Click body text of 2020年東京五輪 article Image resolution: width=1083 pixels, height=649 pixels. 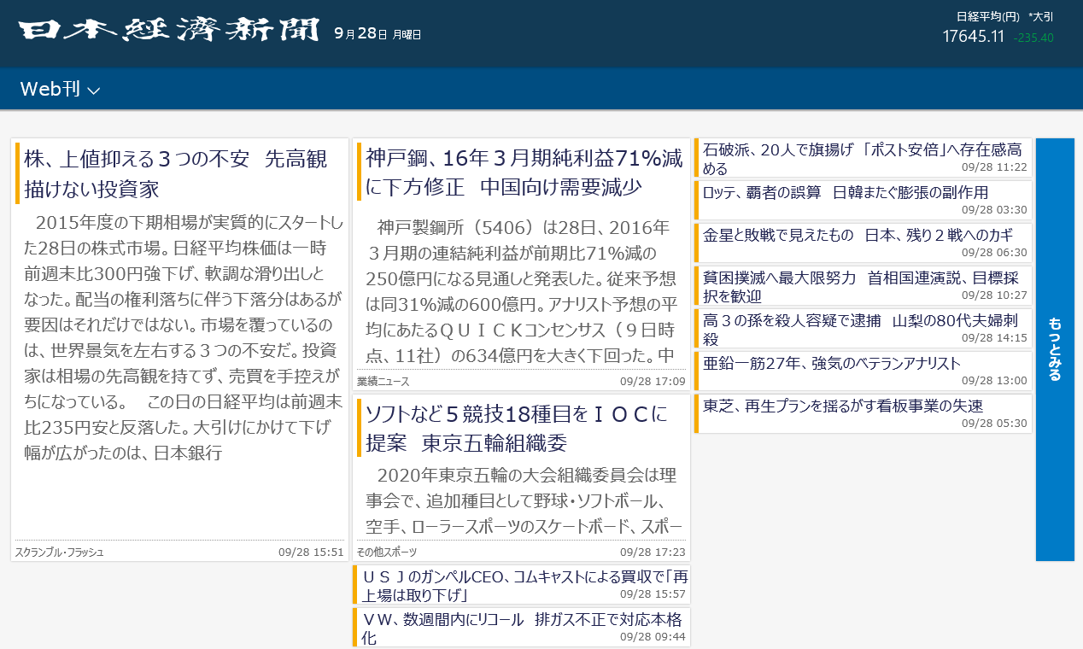coord(524,500)
